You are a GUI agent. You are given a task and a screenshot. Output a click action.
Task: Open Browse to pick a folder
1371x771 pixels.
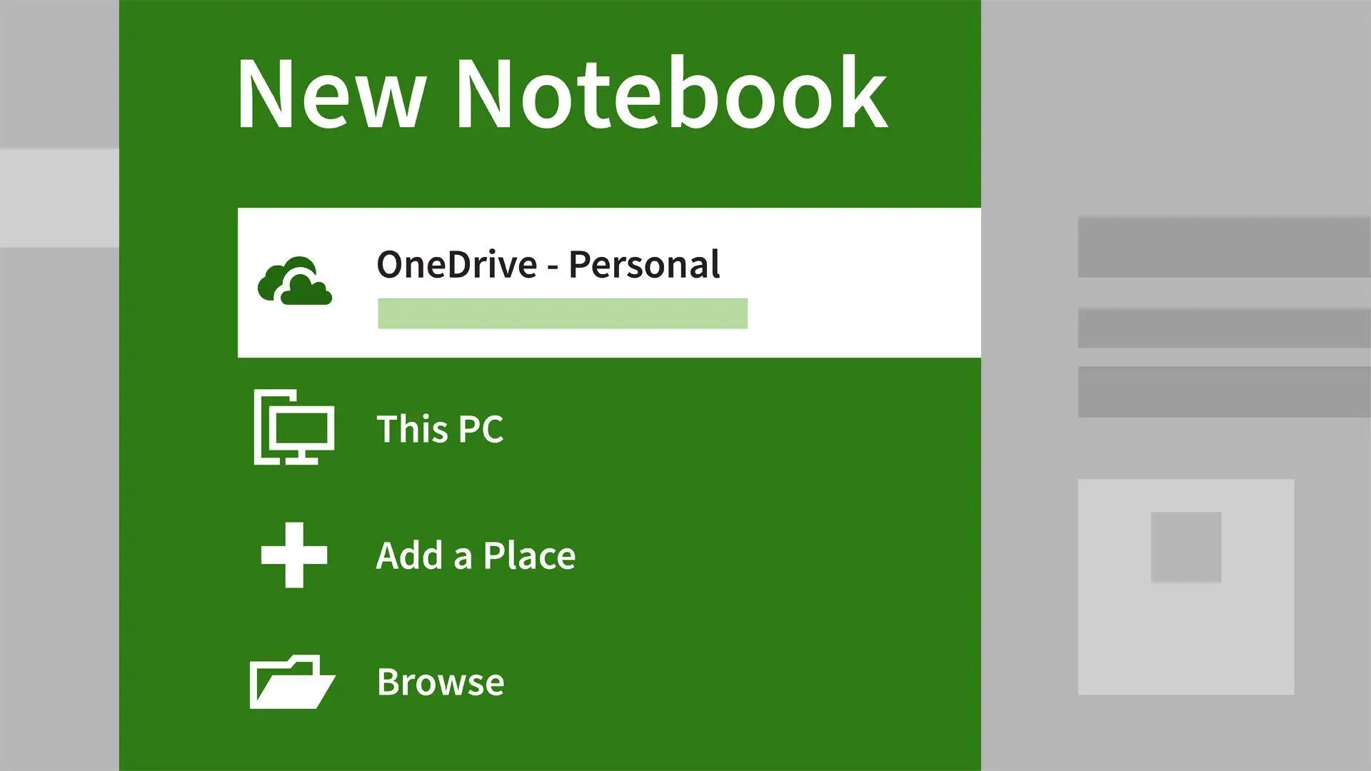(441, 682)
